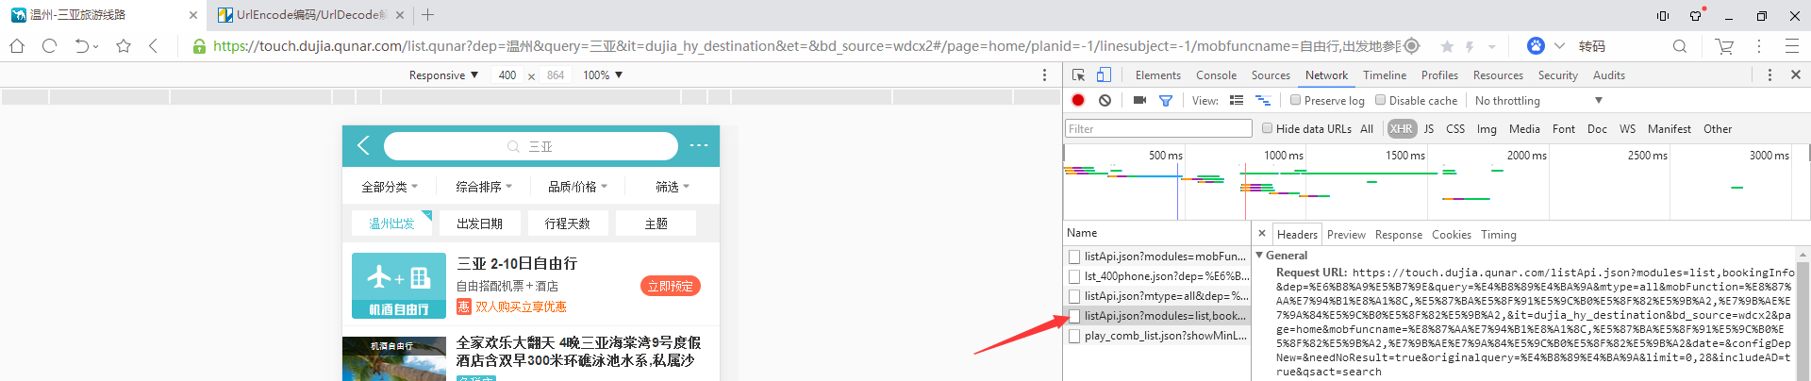Screen dimensions: 1811x381
Task: Toggle the network filter funnel icon
Action: click(1166, 101)
